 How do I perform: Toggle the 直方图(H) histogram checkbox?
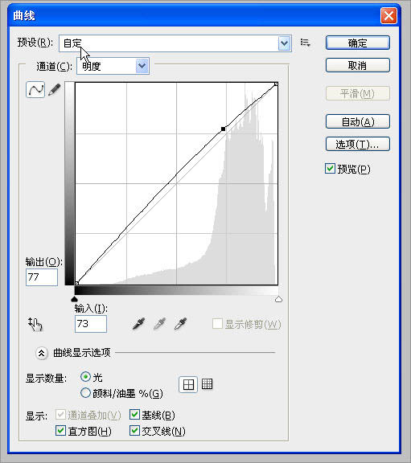60,431
